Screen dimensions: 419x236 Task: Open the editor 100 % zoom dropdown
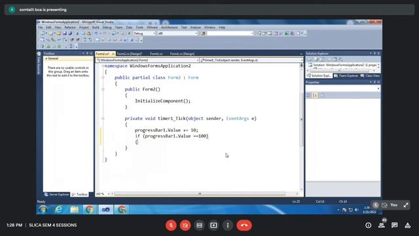pyautogui.click(x=109, y=194)
